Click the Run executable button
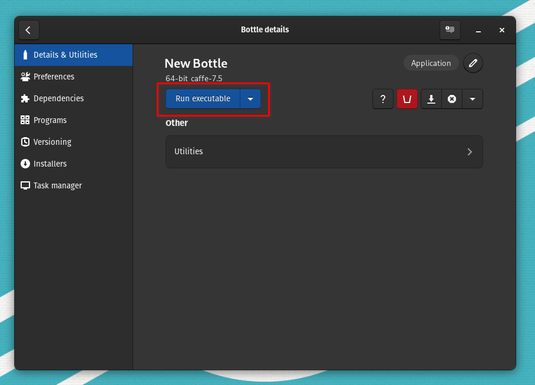The width and height of the screenshot is (535, 385). 203,99
